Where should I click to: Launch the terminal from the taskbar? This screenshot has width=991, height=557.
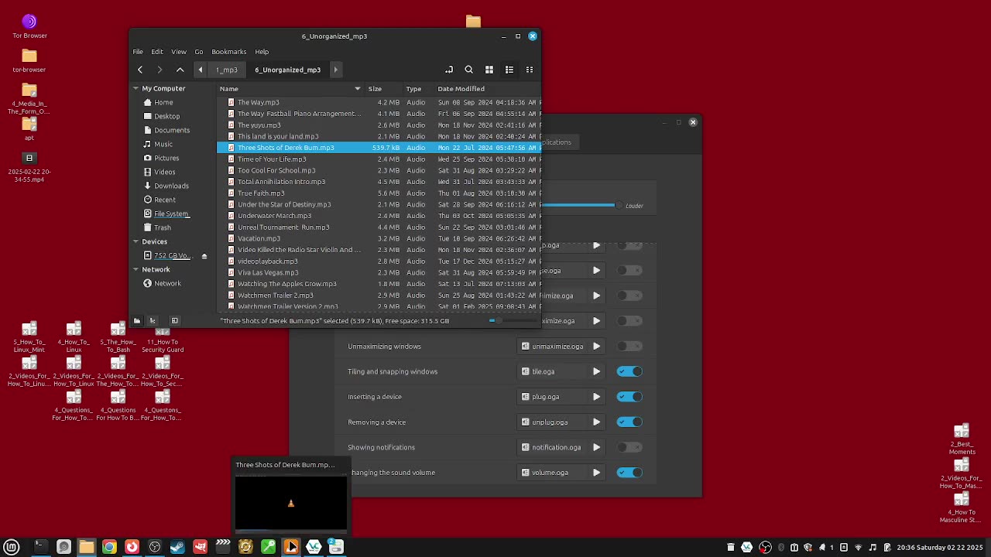(40, 547)
